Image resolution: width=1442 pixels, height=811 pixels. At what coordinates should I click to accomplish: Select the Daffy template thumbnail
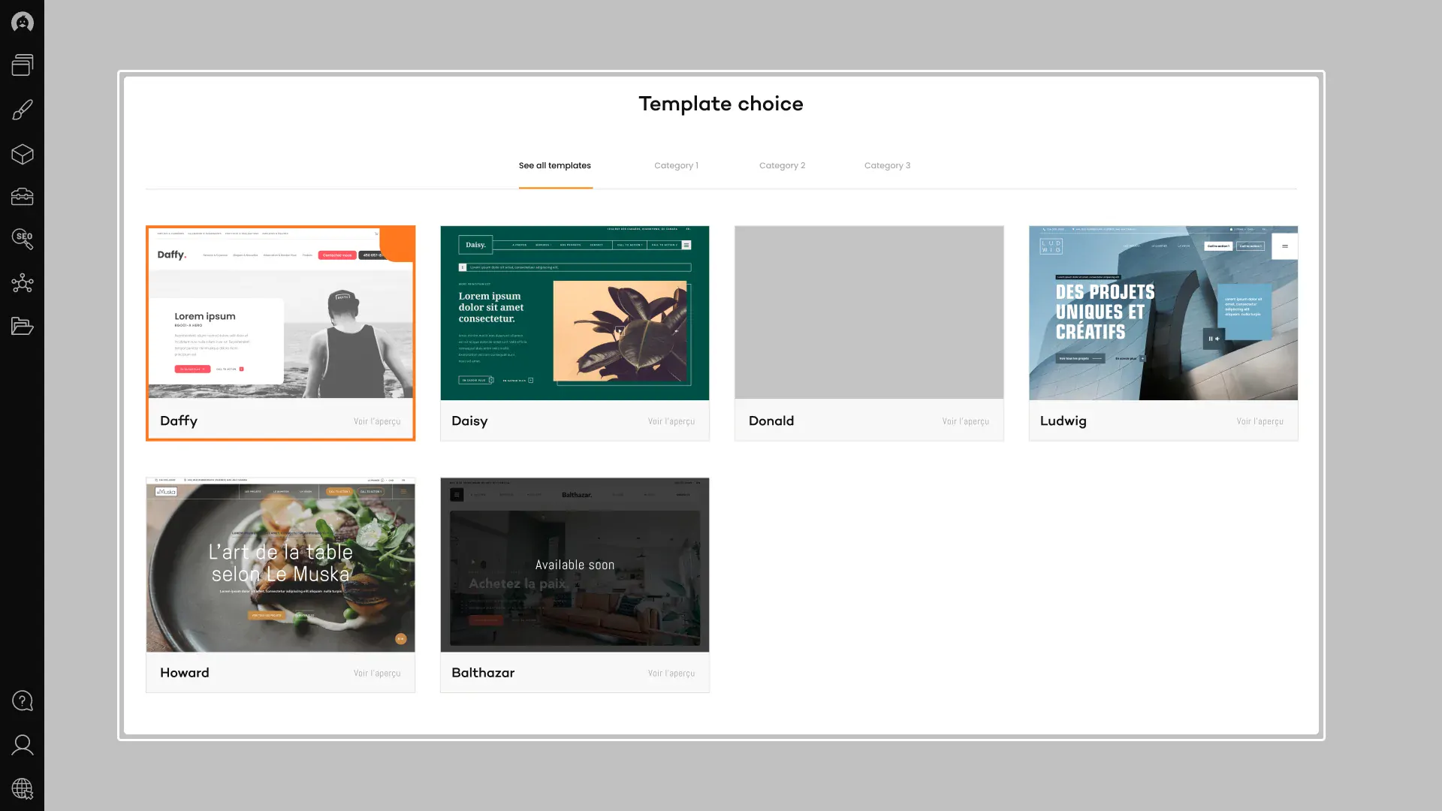(280, 313)
